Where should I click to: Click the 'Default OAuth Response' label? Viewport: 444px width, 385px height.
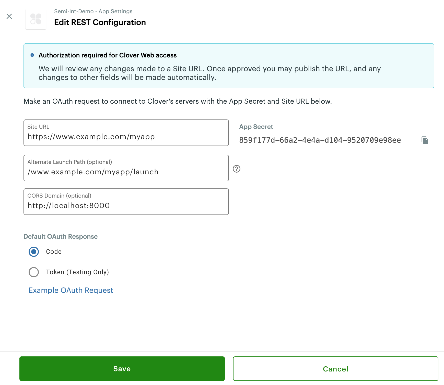tap(61, 236)
